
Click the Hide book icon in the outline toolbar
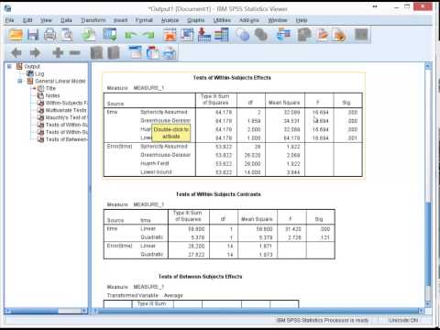click(x=114, y=53)
